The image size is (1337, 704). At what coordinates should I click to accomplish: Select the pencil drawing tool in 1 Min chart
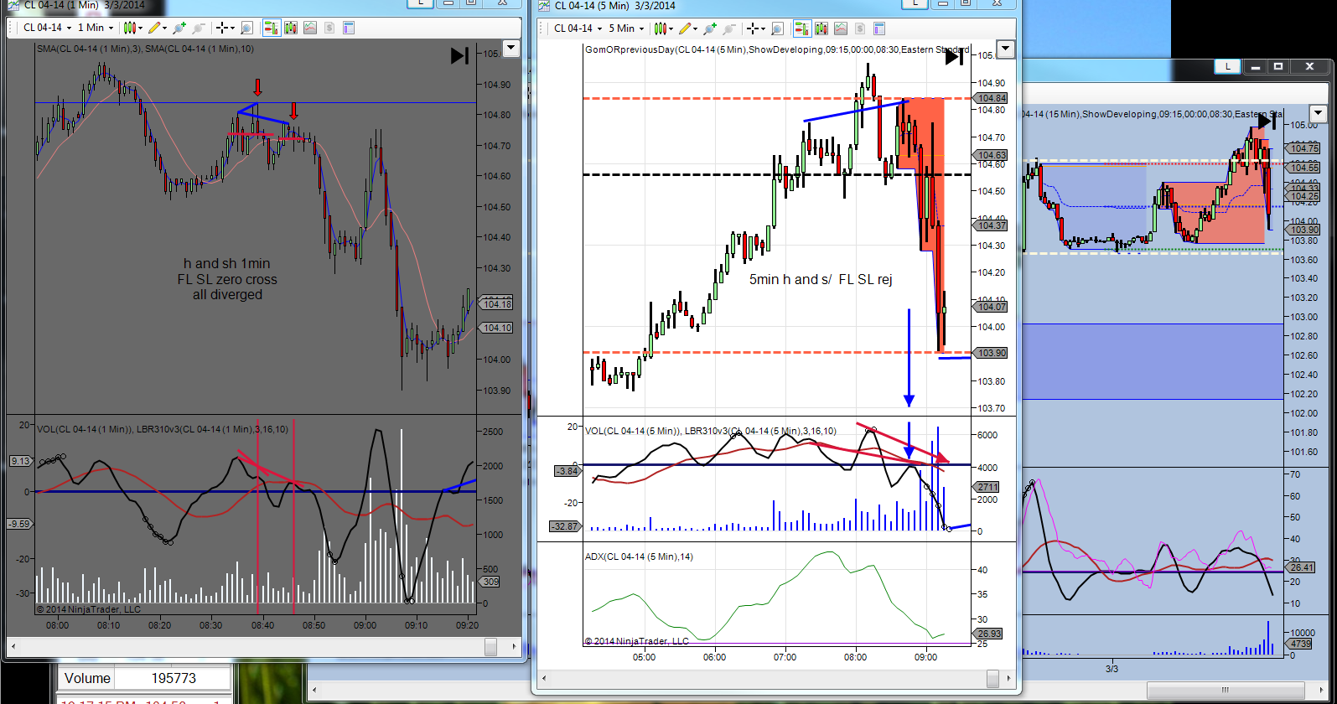153,28
